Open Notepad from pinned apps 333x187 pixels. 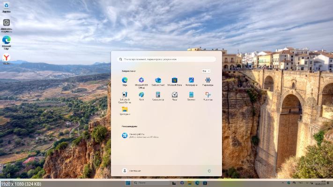(x=191, y=95)
